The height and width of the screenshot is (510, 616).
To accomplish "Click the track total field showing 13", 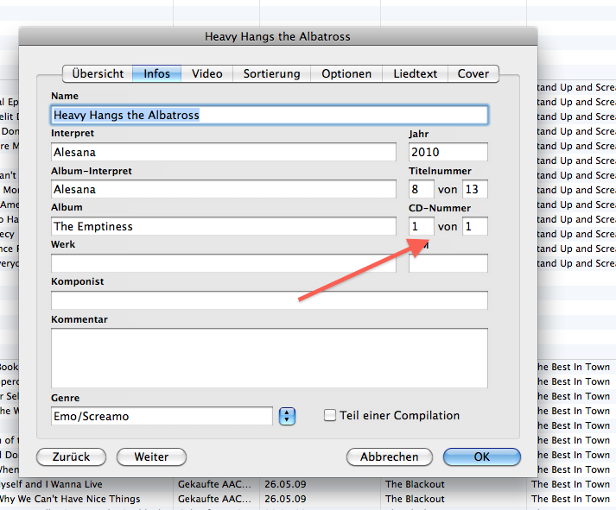I will 475,189.
